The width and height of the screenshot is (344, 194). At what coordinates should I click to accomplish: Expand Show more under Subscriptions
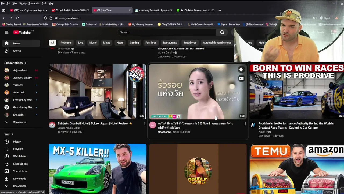click(21, 122)
